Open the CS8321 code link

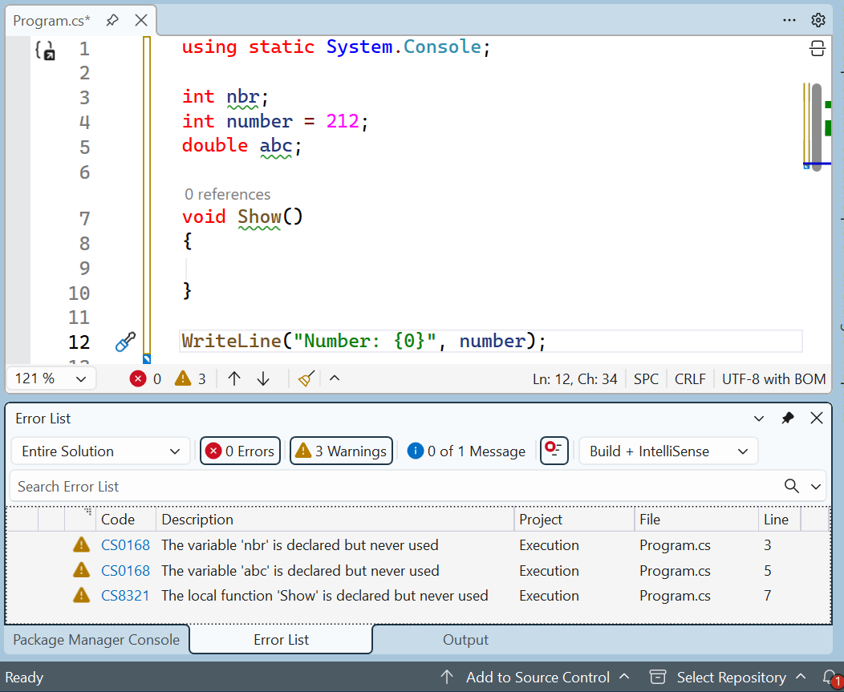tap(125, 596)
